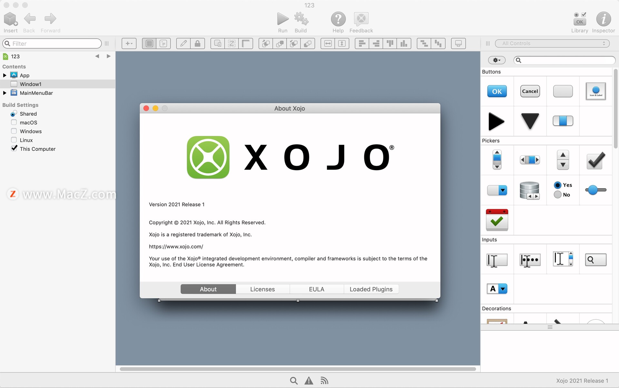Select the password field control under Inputs
This screenshot has height=388, width=619.
(530, 260)
